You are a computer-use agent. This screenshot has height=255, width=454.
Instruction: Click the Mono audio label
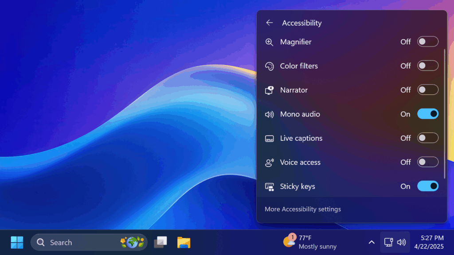click(x=300, y=114)
